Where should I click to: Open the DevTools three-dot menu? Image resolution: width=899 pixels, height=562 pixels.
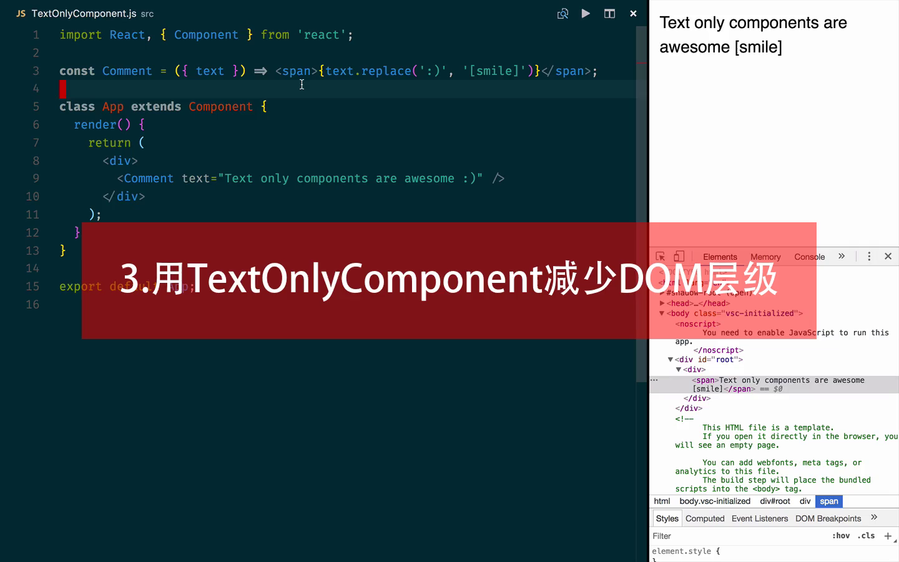(x=869, y=256)
